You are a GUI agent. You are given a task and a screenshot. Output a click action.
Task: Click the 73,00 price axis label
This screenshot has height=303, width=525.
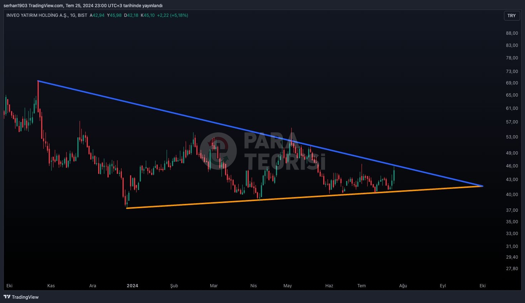512,71
